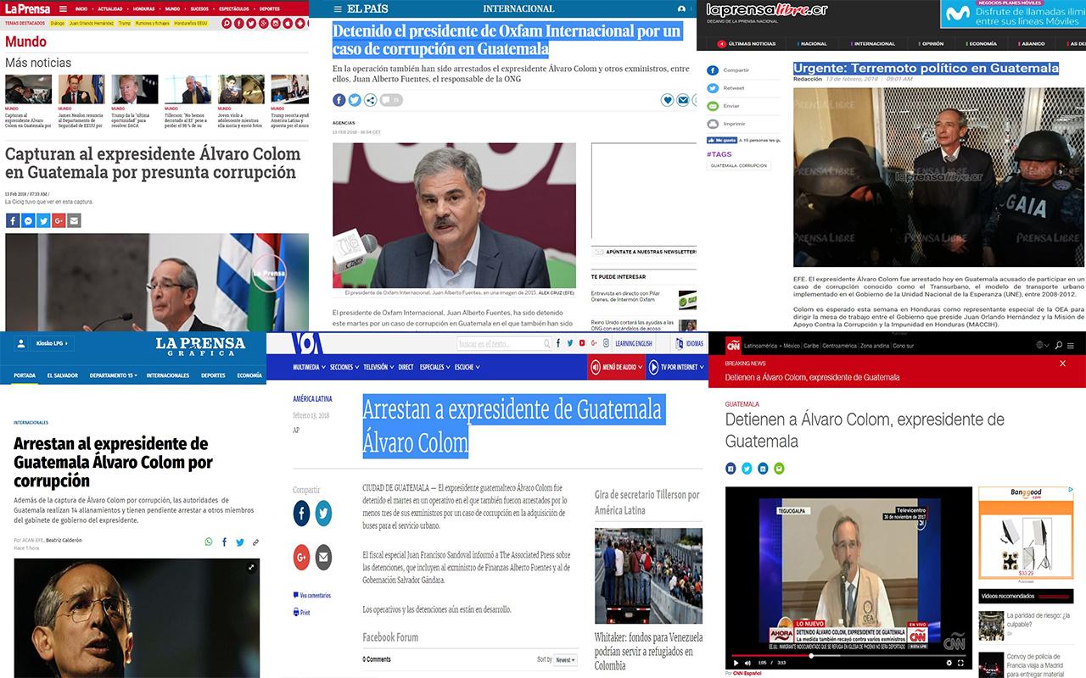The width and height of the screenshot is (1086, 678).
Task: Open Prensa Libre Opinión nav item
Action: 932,43
